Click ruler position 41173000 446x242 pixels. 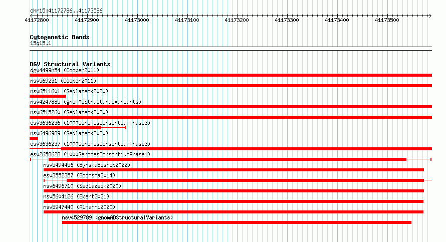pos(137,20)
